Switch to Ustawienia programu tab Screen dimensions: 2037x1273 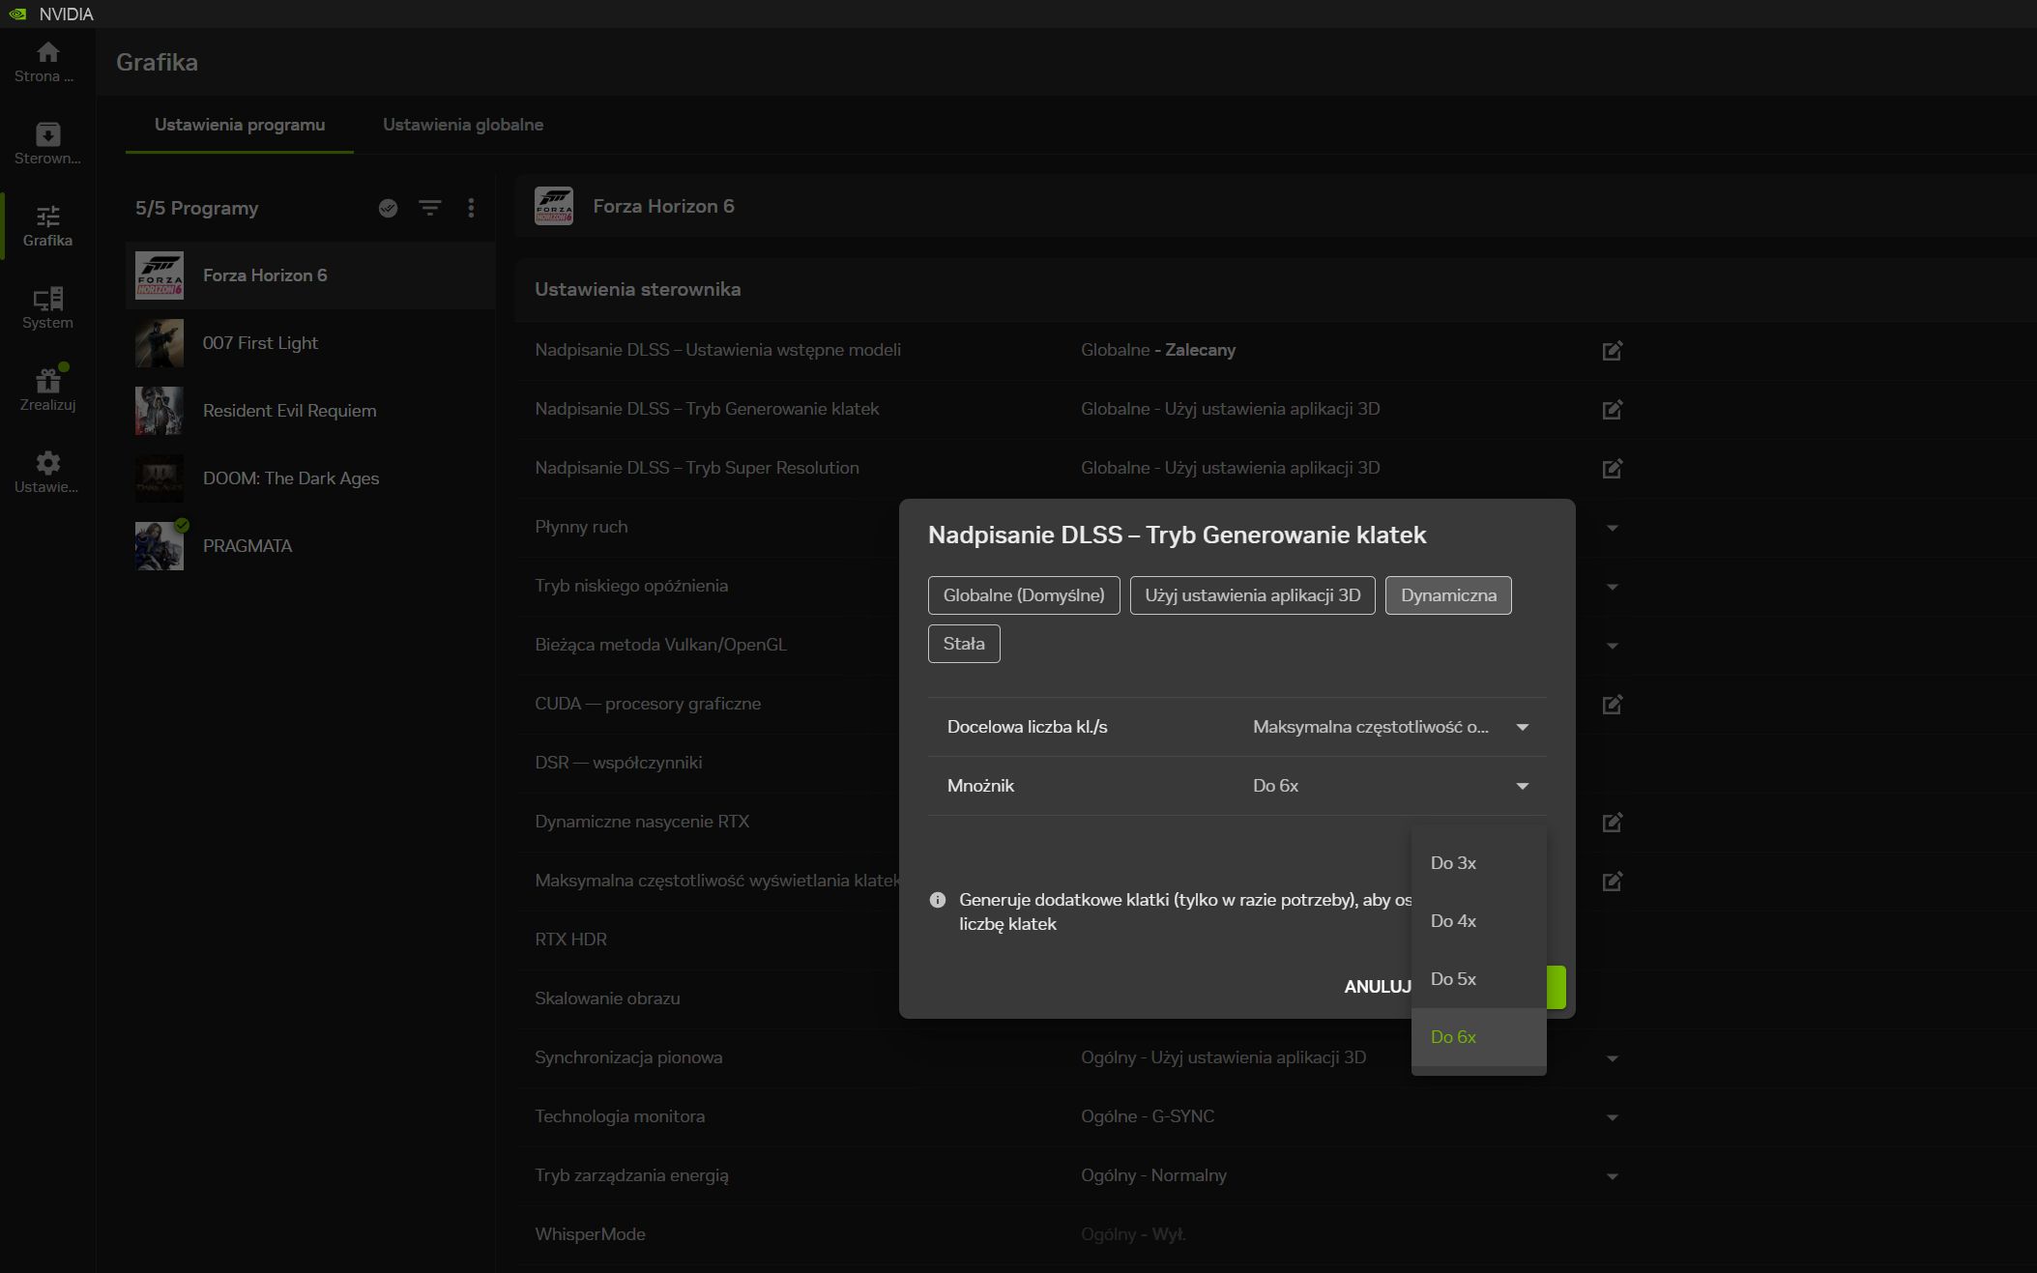(240, 125)
